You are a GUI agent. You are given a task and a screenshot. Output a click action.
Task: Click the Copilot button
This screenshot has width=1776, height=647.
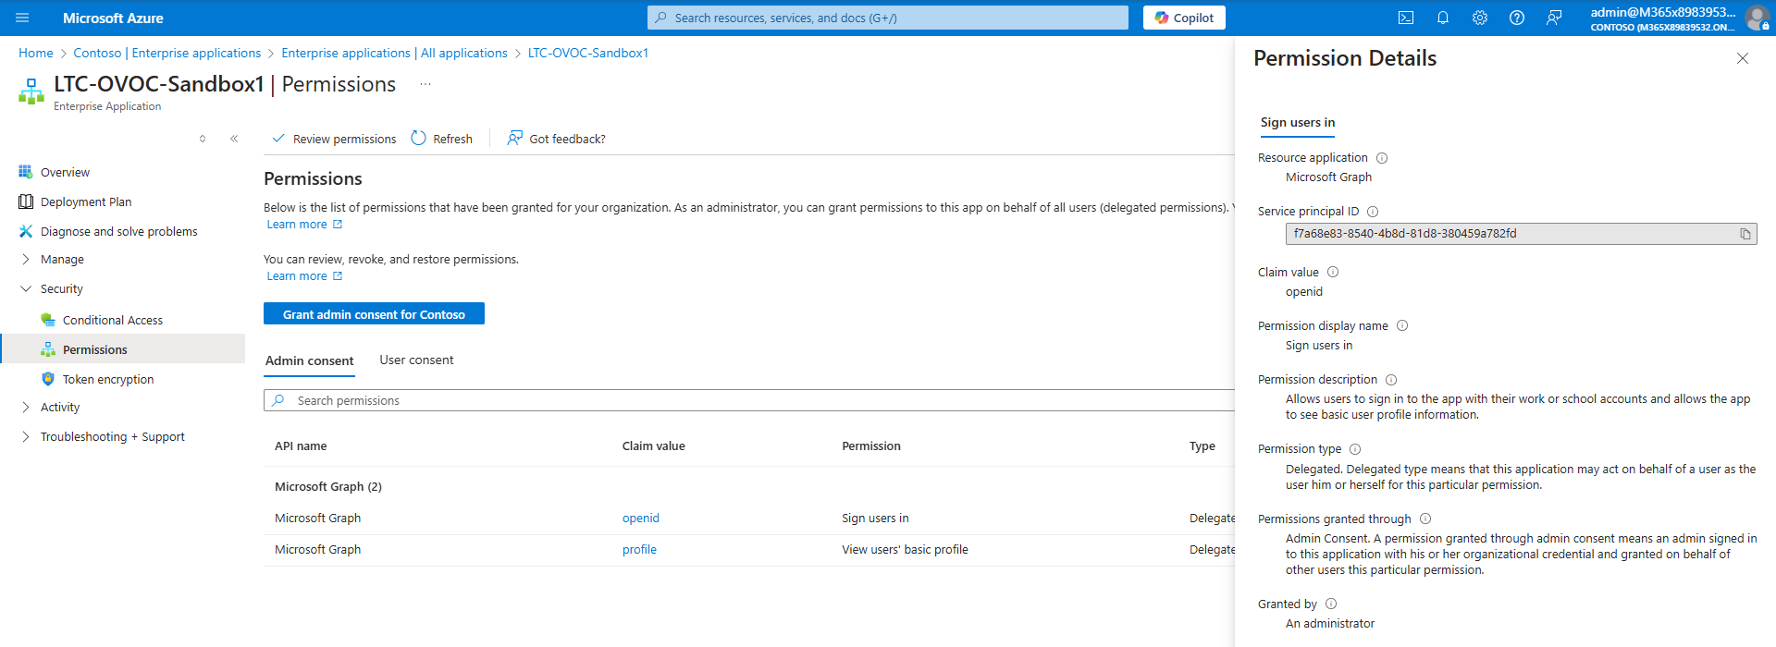tap(1184, 18)
